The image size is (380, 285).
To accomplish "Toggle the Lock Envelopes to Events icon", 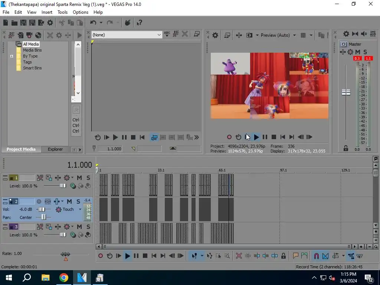I will coord(351,256).
